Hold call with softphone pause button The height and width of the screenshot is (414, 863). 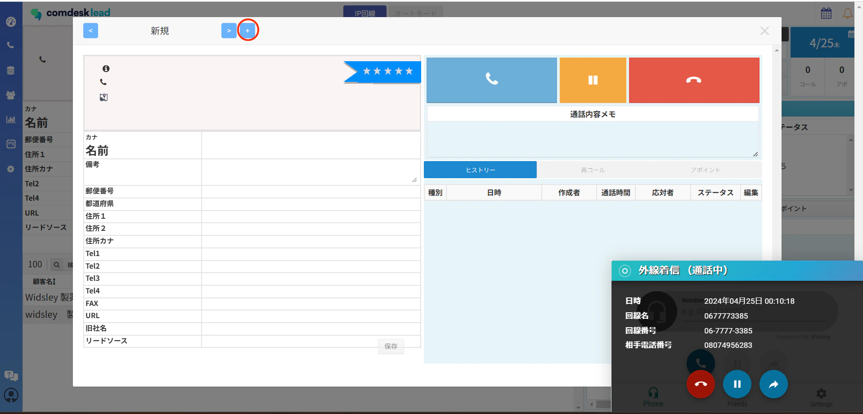coord(737,384)
